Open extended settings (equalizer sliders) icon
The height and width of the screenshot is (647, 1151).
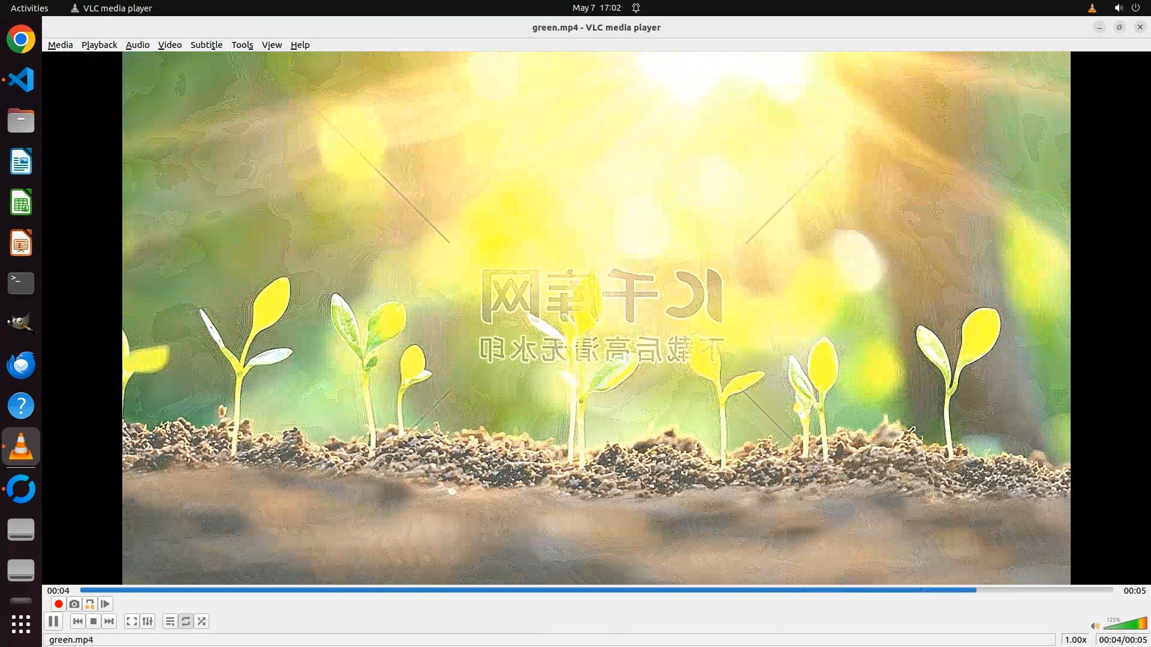[x=147, y=621]
